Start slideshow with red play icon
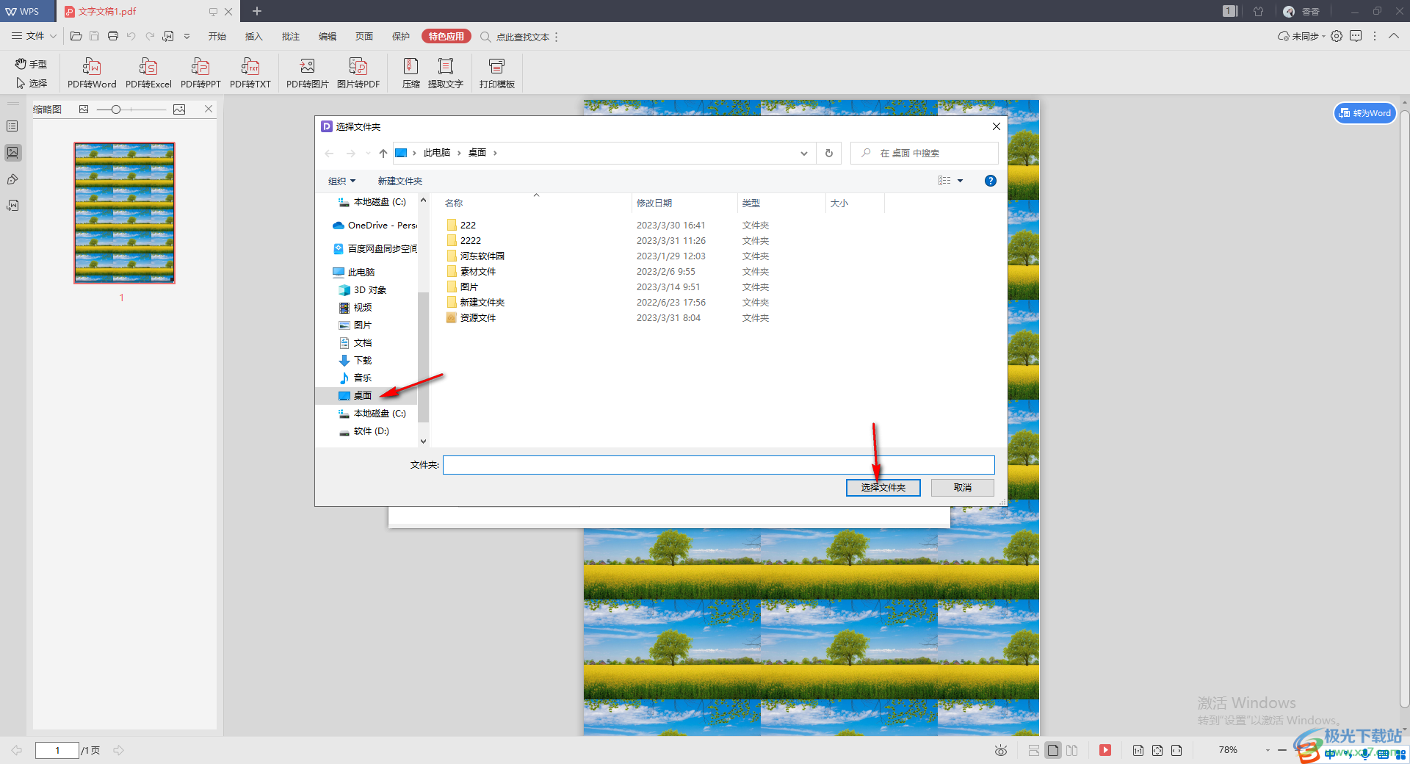 (x=1105, y=750)
